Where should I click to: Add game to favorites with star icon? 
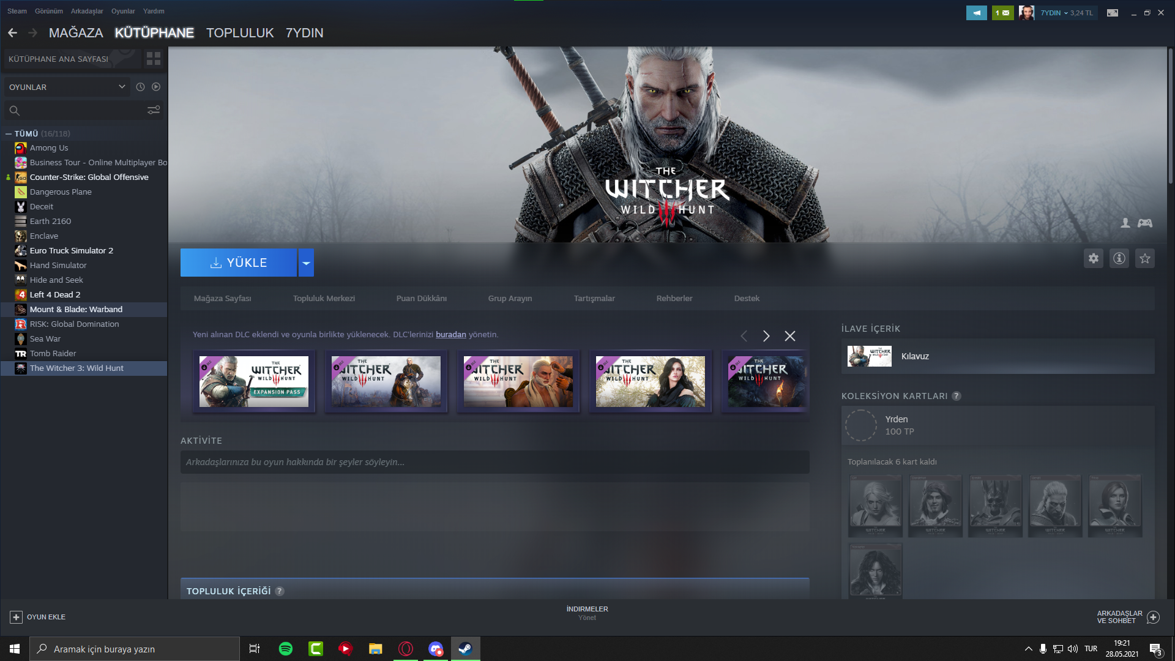pos(1144,258)
